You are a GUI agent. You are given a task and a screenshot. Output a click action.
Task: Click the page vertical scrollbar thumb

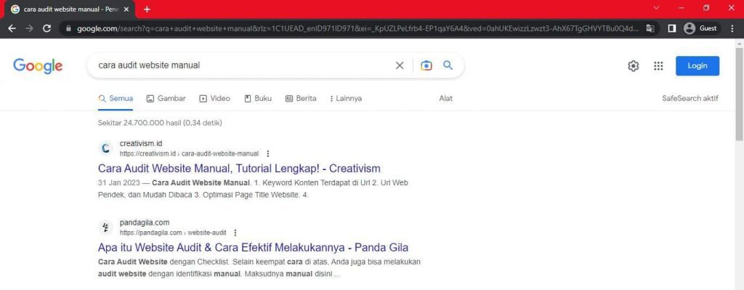tap(739, 94)
